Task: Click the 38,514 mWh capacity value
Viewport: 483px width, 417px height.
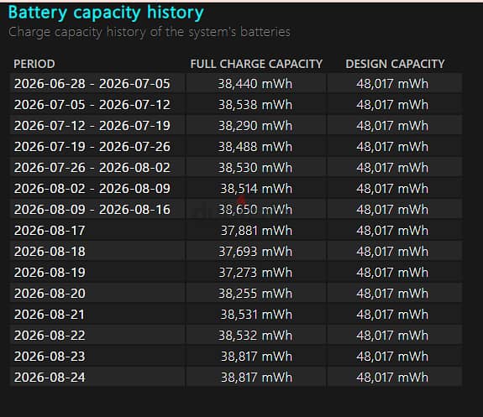Action: [256, 188]
